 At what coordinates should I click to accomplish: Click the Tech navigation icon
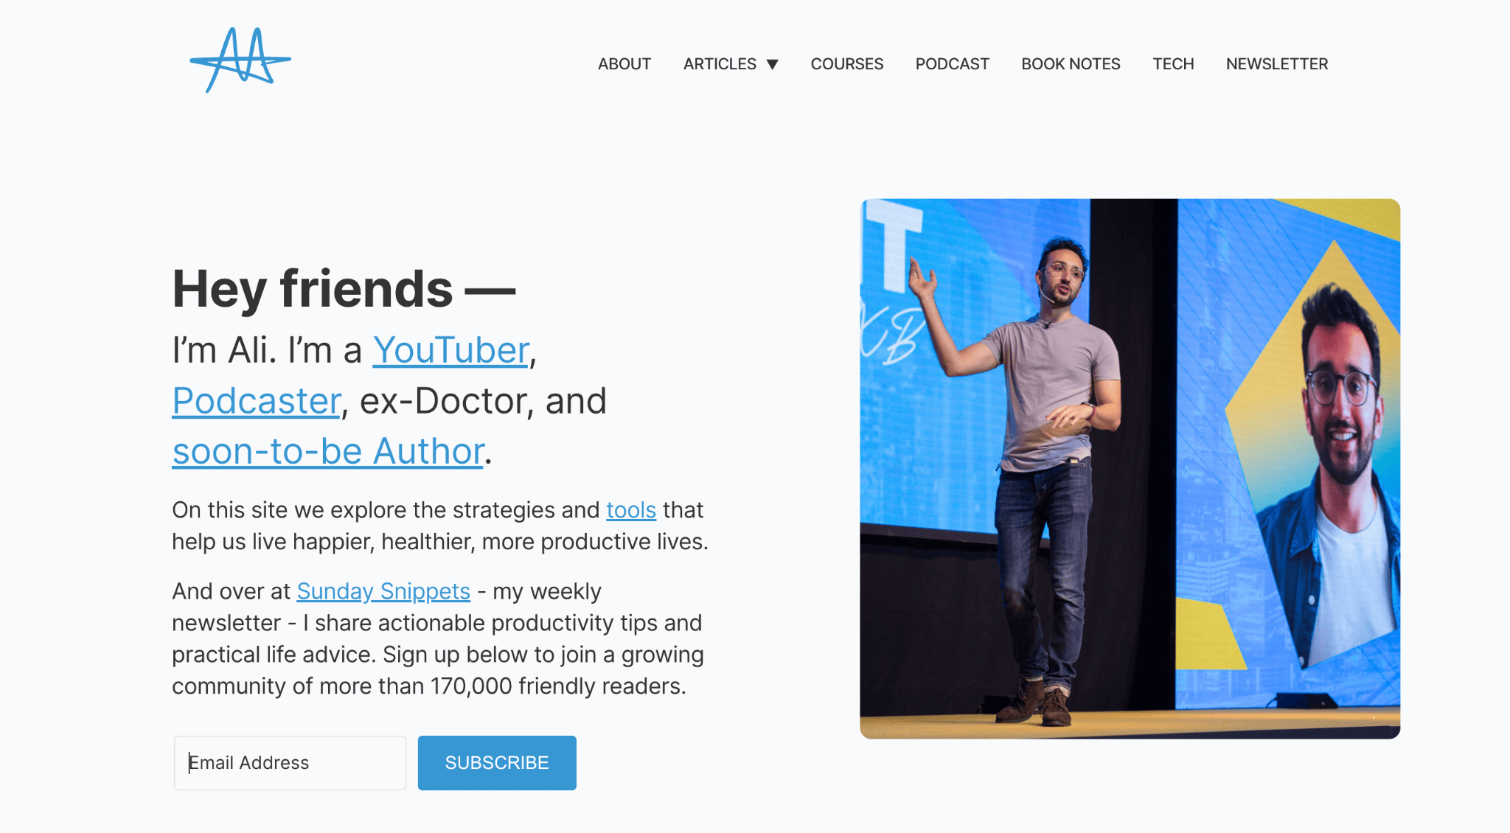1172,63
